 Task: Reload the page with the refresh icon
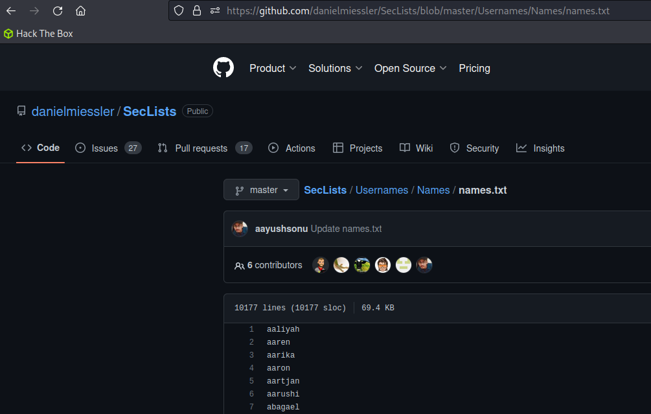(x=58, y=11)
